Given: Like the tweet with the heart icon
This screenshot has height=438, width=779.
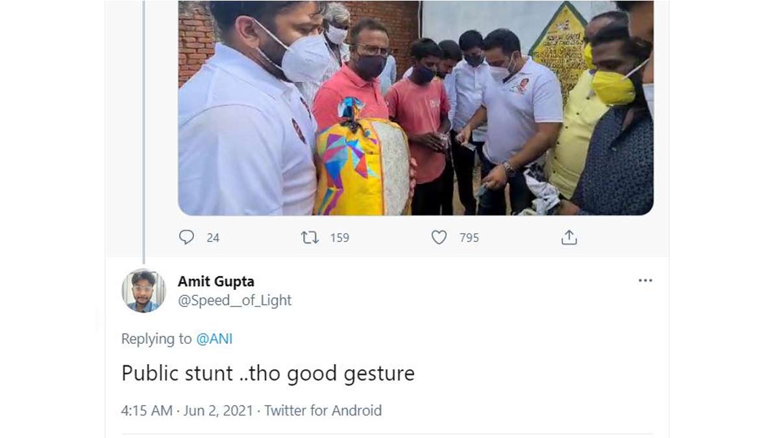Looking at the screenshot, I should point(439,237).
